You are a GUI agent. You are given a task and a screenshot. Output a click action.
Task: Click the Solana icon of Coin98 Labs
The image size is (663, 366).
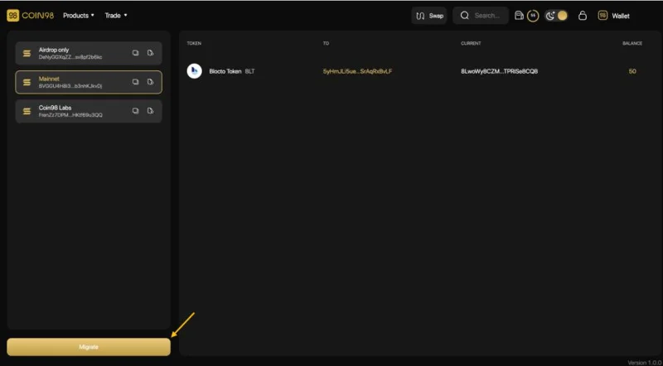tap(27, 111)
